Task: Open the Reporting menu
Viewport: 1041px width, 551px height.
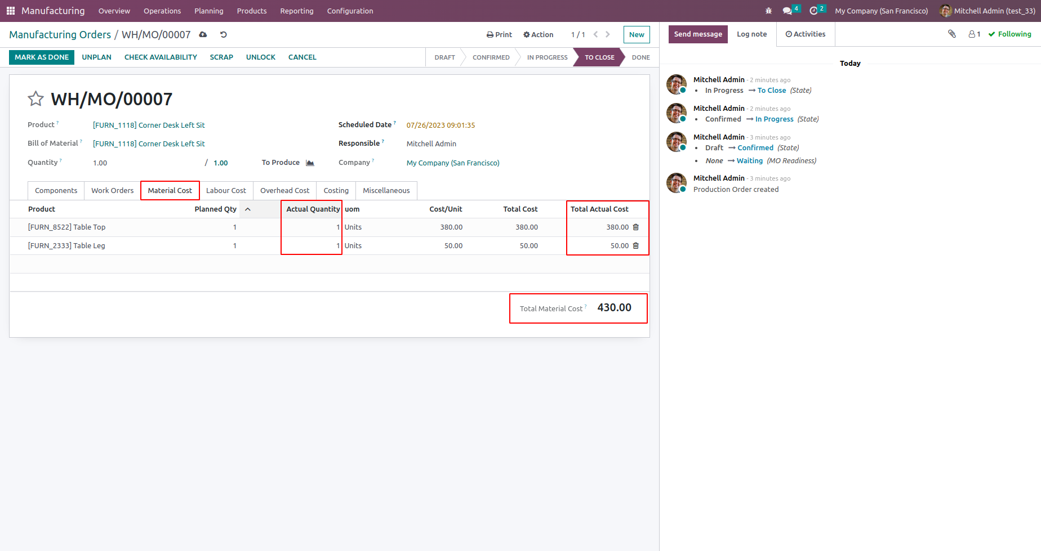Action: [x=297, y=11]
